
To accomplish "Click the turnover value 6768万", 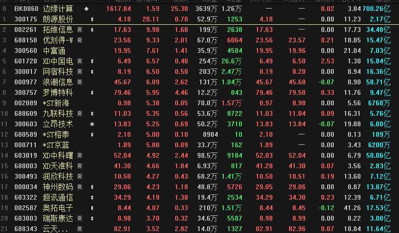I will [x=379, y=103].
